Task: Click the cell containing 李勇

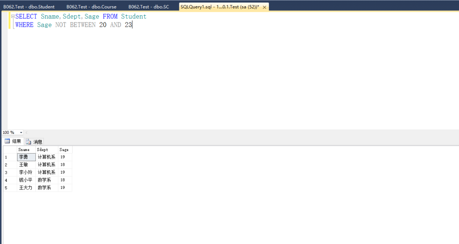Action: coord(26,157)
